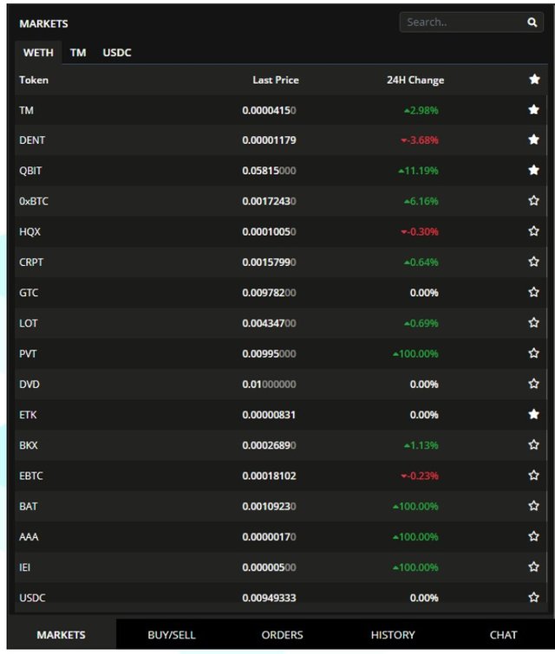This screenshot has width=555, height=654.
Task: Switch to the USDC market tab
Action: (117, 53)
